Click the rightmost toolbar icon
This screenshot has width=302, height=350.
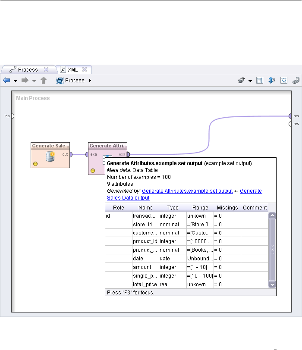coord(296,80)
